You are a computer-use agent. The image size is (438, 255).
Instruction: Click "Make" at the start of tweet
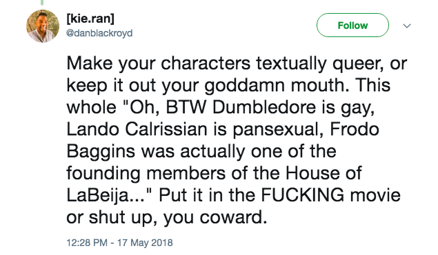90,63
